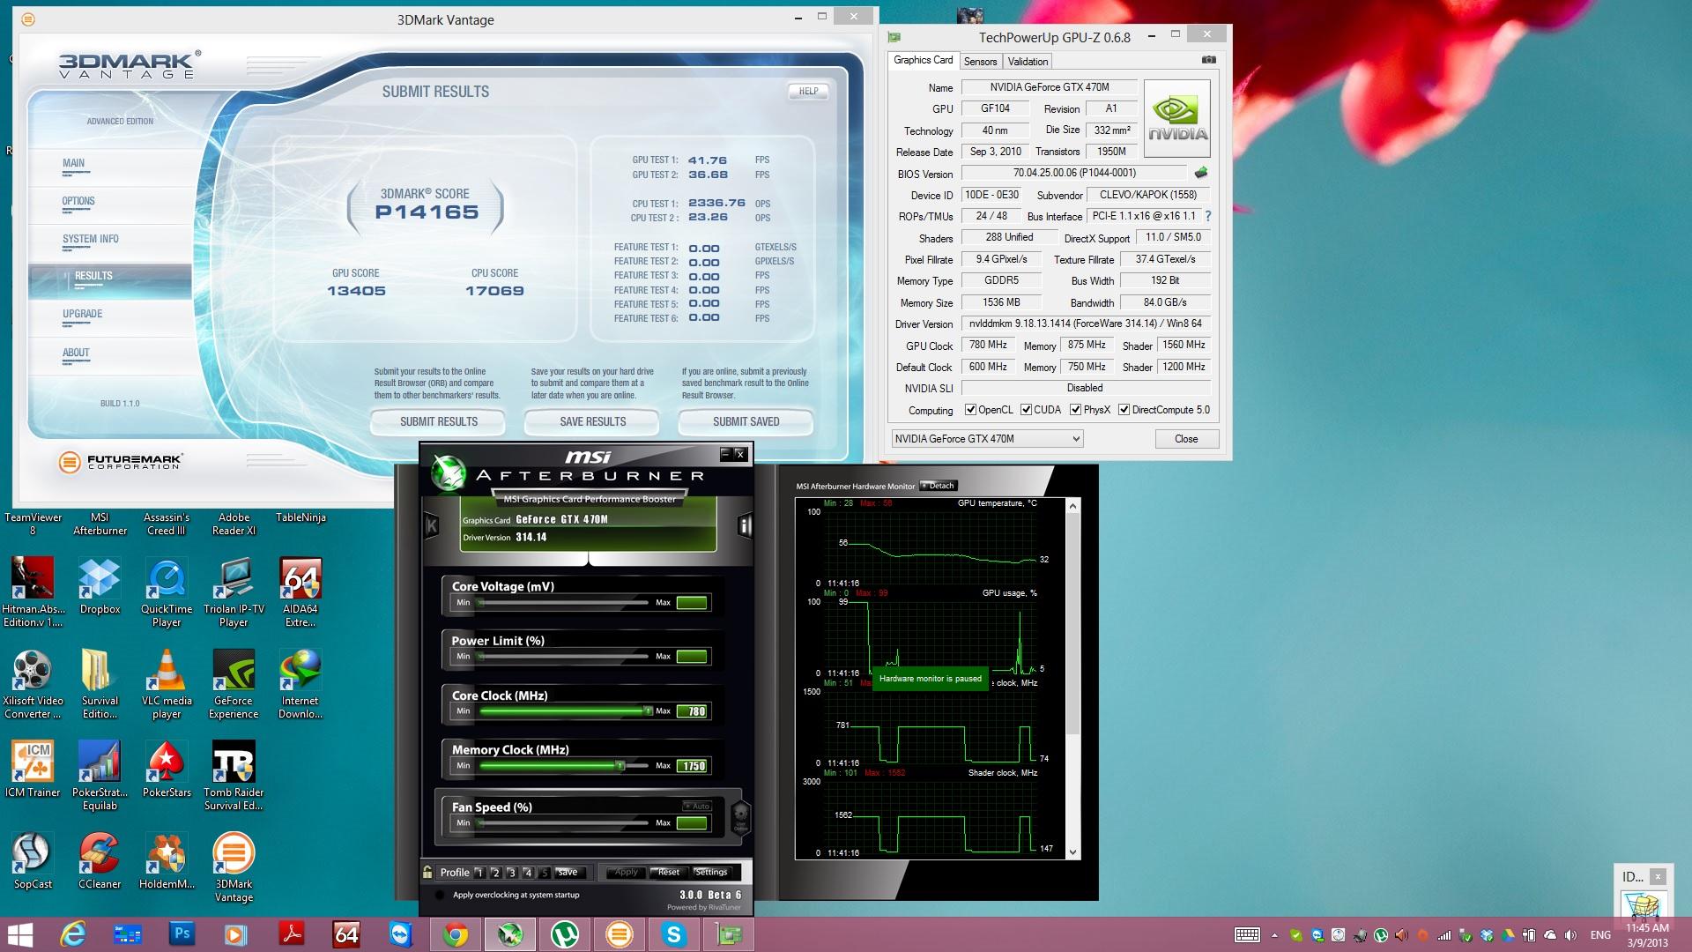Click the Afterburner profile lock padlock icon
This screenshot has width=1692, height=952.
pyautogui.click(x=427, y=872)
